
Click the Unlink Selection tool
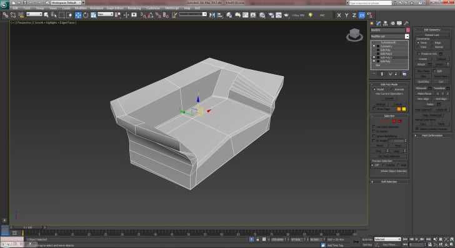click(x=13, y=15)
